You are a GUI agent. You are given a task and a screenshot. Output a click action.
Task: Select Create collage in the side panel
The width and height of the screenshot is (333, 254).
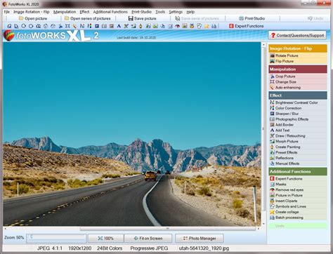[298, 212]
